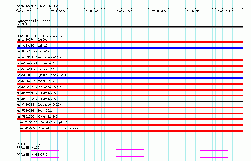
Task: Select variant label nsv6402621 (Sedlazeck2020)
Action: coord(39,87)
